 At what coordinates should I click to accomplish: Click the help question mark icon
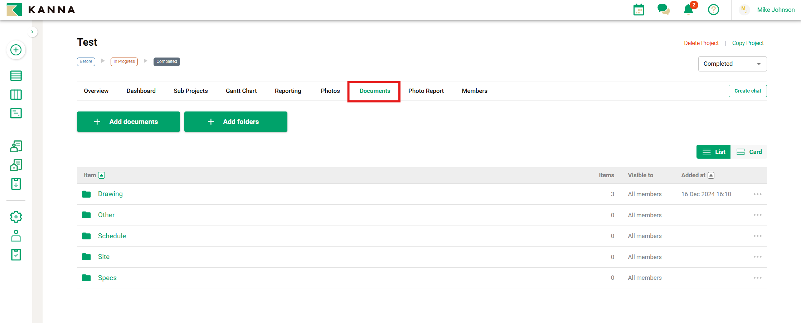(713, 10)
